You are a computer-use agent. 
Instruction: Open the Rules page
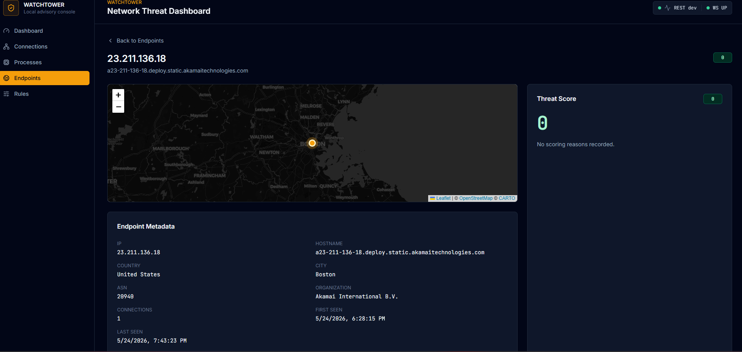pos(45,94)
